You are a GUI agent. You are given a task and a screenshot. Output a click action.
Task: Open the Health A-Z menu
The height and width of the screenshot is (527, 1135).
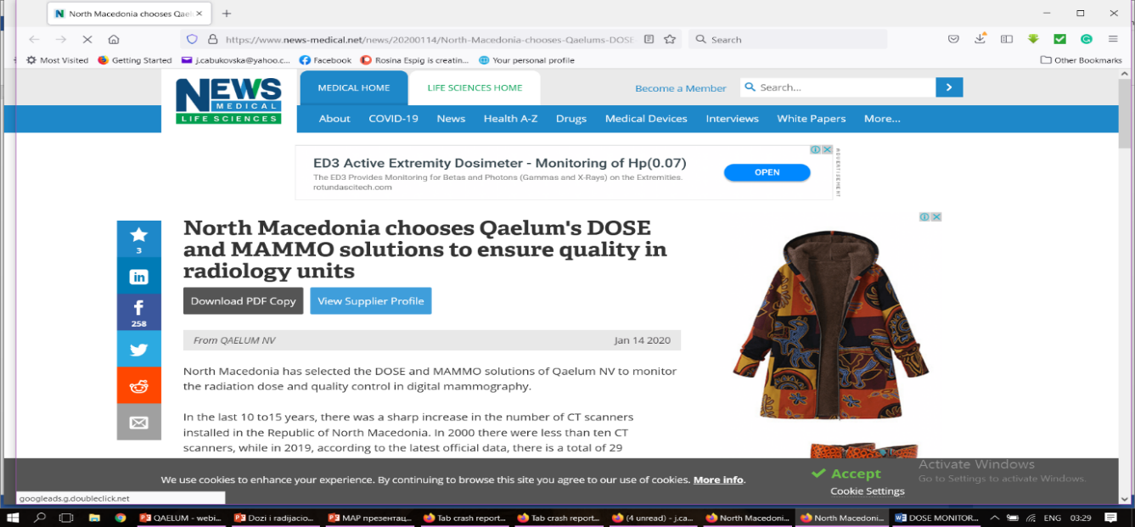pyautogui.click(x=510, y=119)
